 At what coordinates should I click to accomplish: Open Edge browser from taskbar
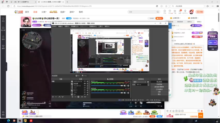click(9, 121)
